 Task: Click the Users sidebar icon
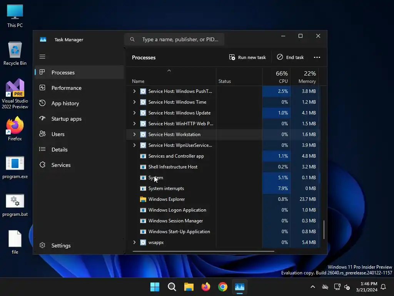[x=42, y=134]
